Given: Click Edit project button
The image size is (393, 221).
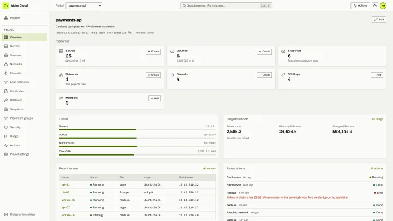Looking at the screenshot, I should coord(379,20).
